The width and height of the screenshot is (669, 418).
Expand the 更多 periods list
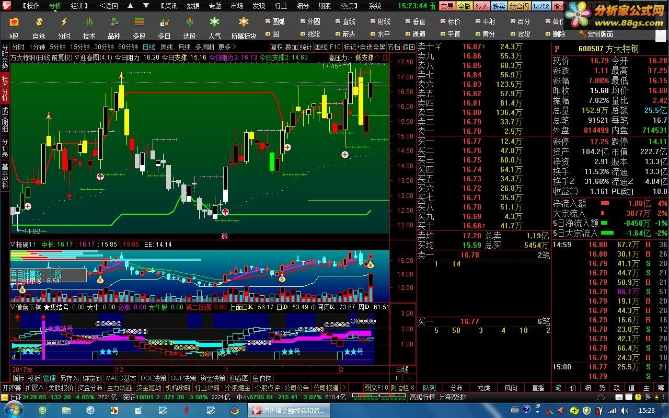click(227, 47)
